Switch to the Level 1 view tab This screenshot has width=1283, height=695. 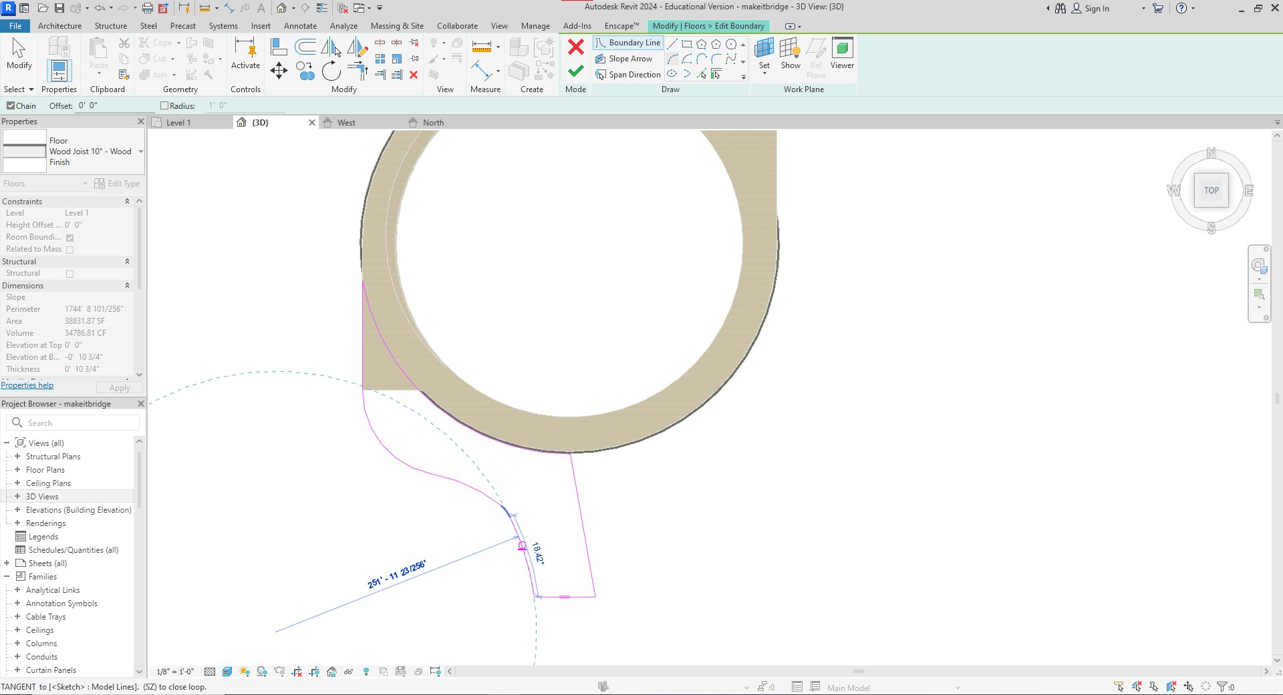[178, 123]
